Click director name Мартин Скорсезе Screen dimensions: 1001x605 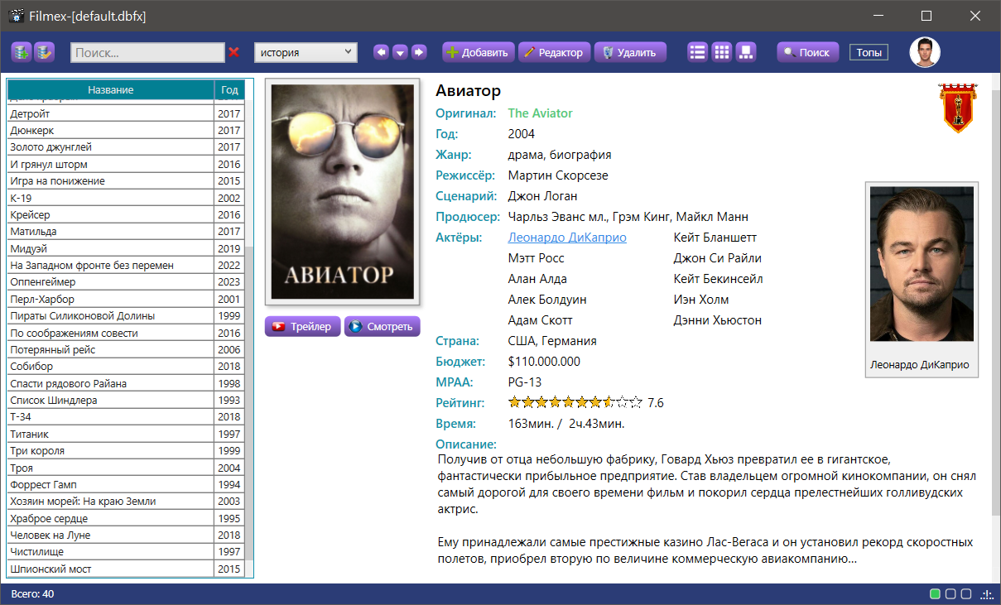(558, 175)
